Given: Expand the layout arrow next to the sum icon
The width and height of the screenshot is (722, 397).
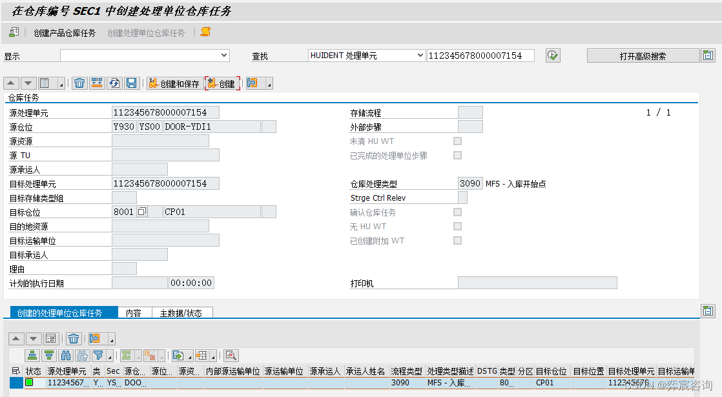Looking at the screenshot, I should pyautogui.click(x=139, y=356).
